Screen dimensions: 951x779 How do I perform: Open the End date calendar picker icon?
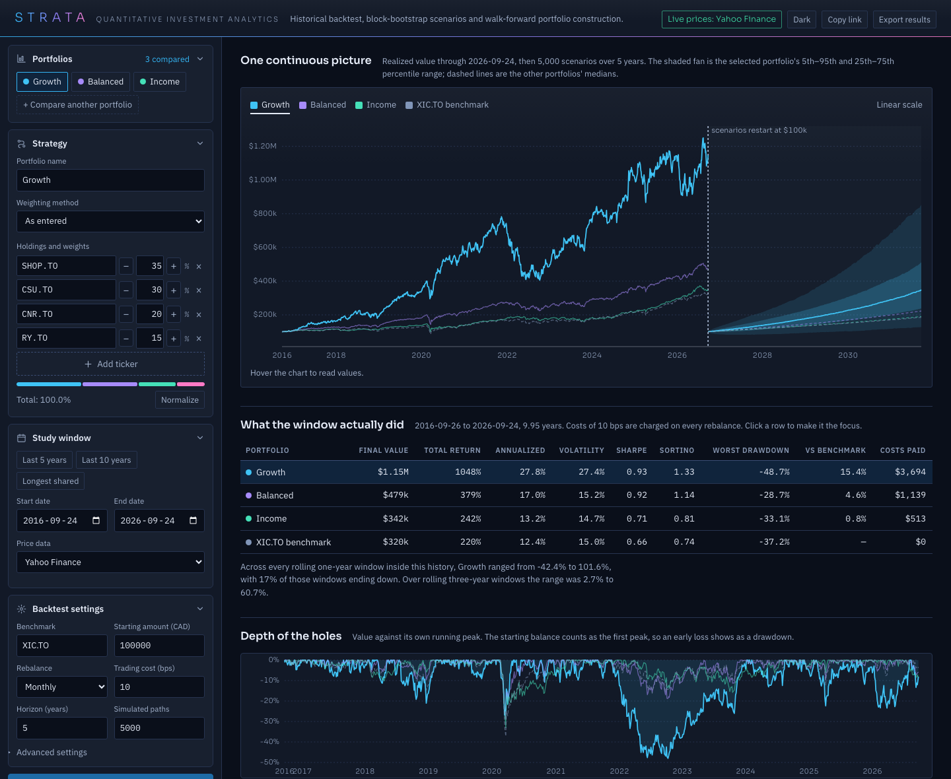[193, 520]
